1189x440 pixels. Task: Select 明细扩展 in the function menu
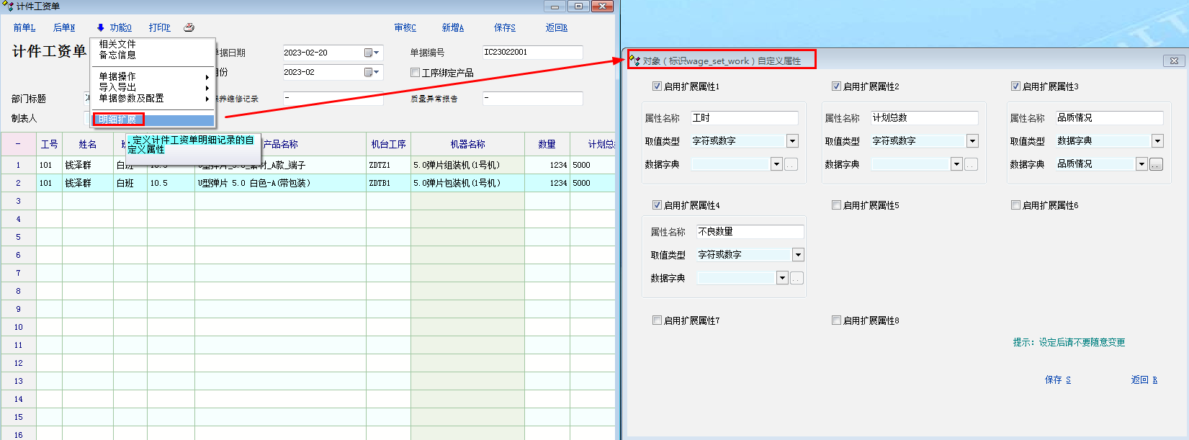coord(118,120)
